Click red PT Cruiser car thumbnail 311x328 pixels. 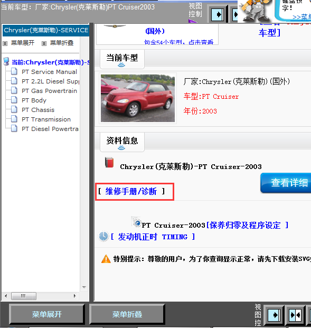(x=138, y=98)
